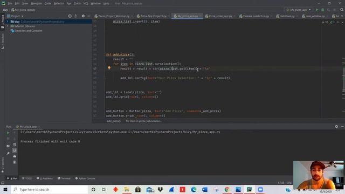Print the Run console output
This screenshot has width=345, height=194.
point(15,156)
